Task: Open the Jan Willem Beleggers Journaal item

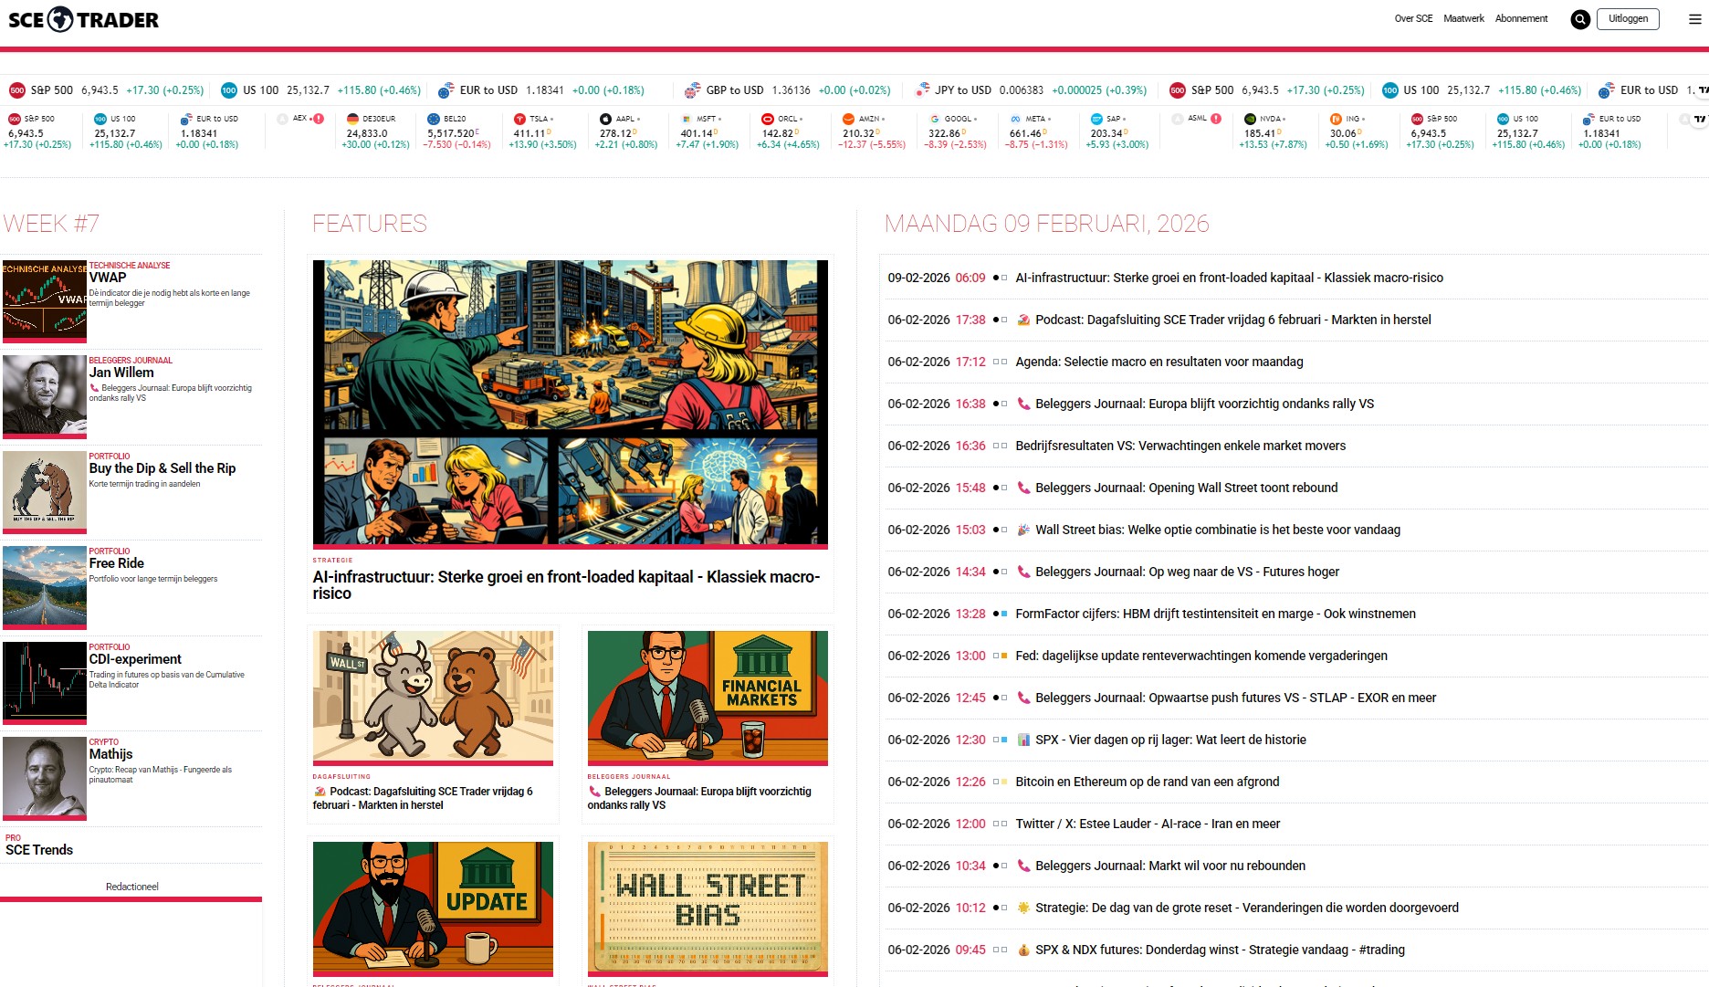Action: pos(121,373)
